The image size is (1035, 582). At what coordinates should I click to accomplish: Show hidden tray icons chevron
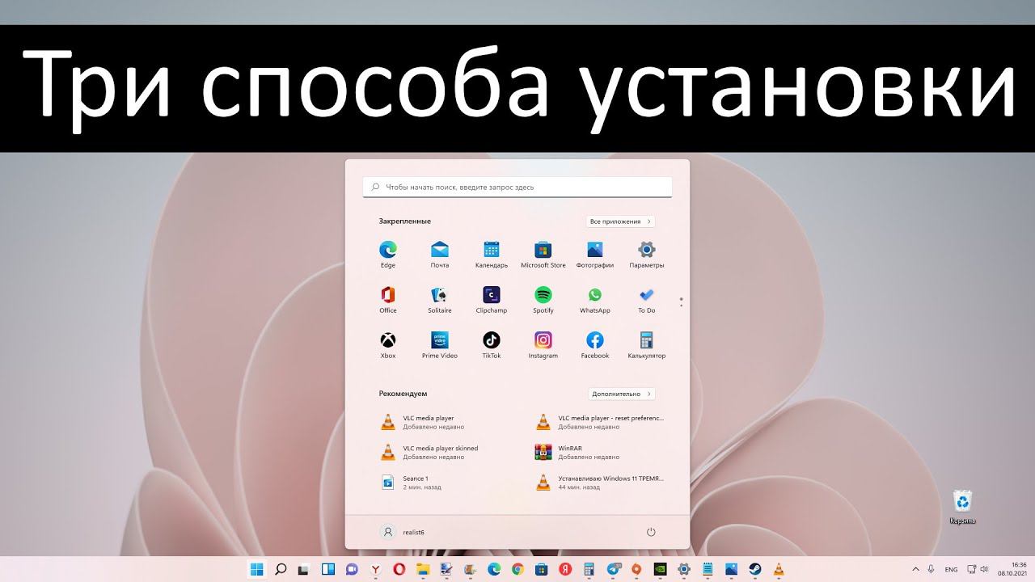point(915,569)
